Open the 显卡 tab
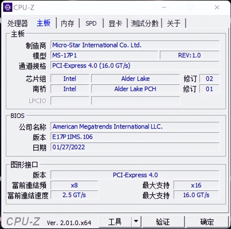The height and width of the screenshot is (229, 231). click(115, 23)
